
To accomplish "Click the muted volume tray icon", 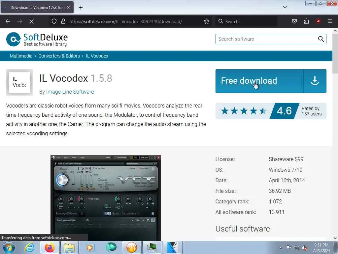I will (305, 248).
